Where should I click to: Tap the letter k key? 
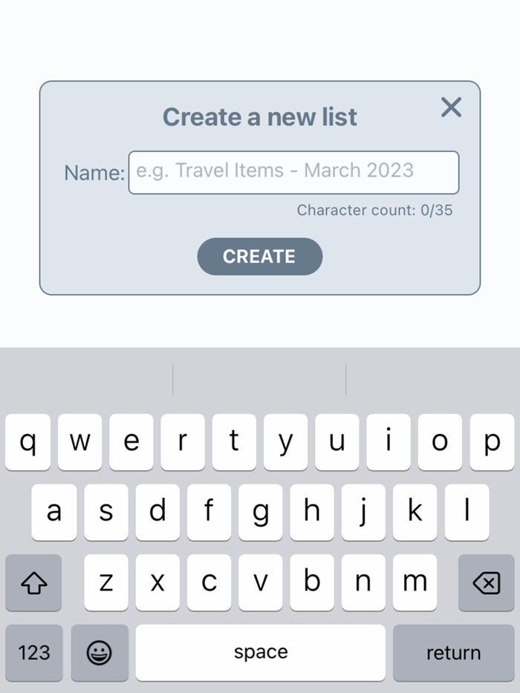415,512
